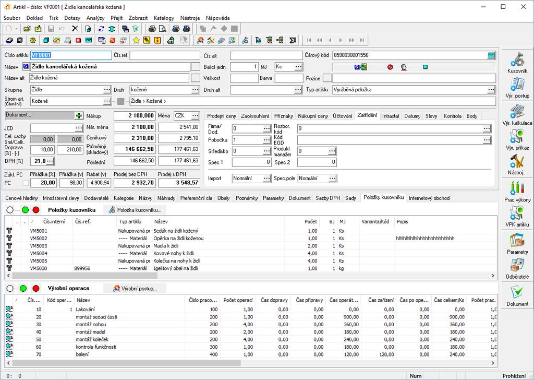
Task: Open the Analýzy menu
Action: point(95,18)
